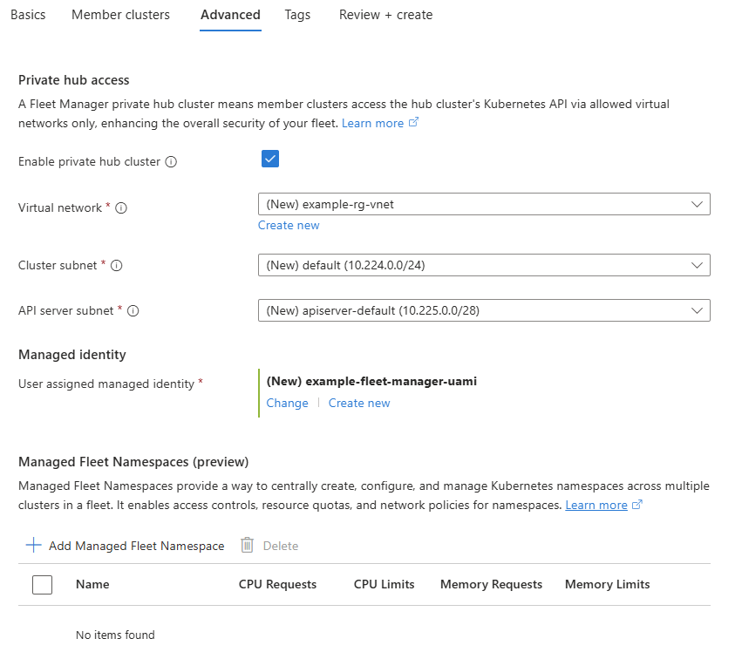The width and height of the screenshot is (742, 659).
Task: Go to the Tags tab
Action: point(297,15)
